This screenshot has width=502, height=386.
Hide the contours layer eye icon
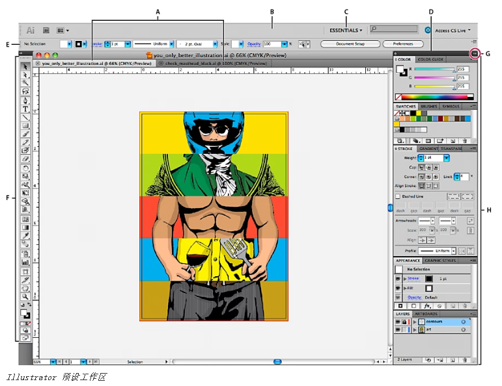tap(398, 322)
